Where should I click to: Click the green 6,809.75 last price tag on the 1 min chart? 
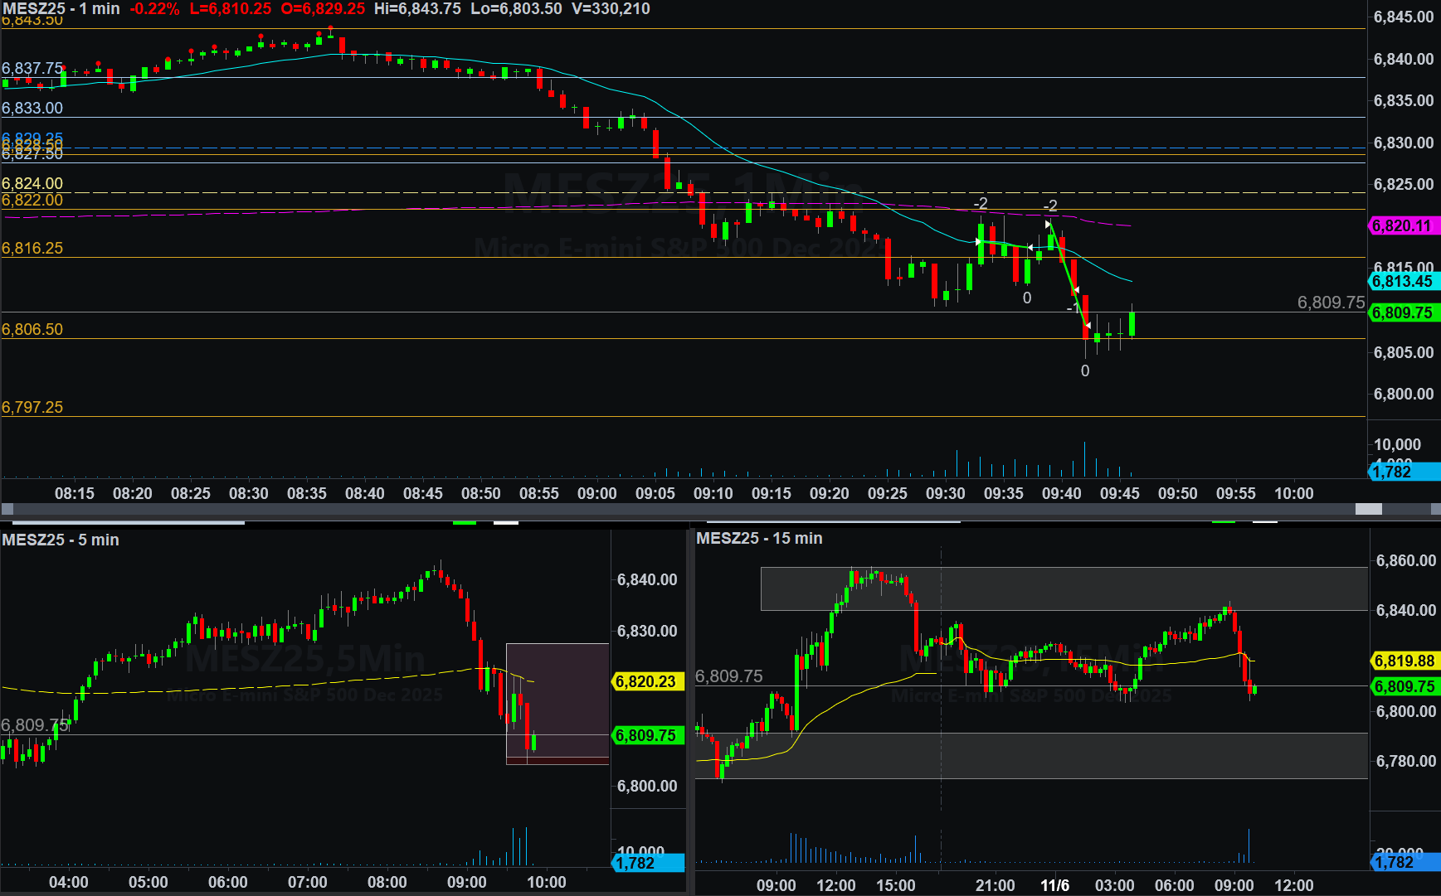[x=1402, y=312]
